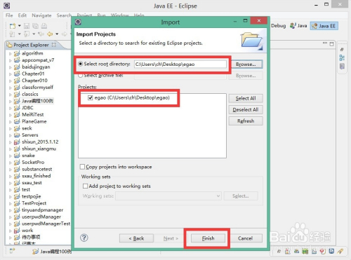This screenshot has width=351, height=260.
Task: Click the Last Edit Location icon
Action: pos(41,34)
